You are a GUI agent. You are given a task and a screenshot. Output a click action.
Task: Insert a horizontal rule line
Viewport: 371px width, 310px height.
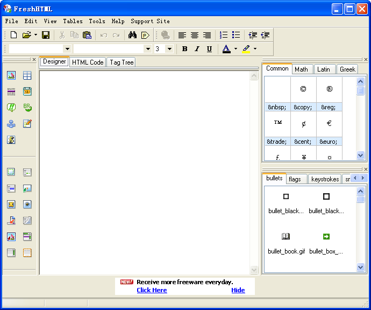click(11, 91)
